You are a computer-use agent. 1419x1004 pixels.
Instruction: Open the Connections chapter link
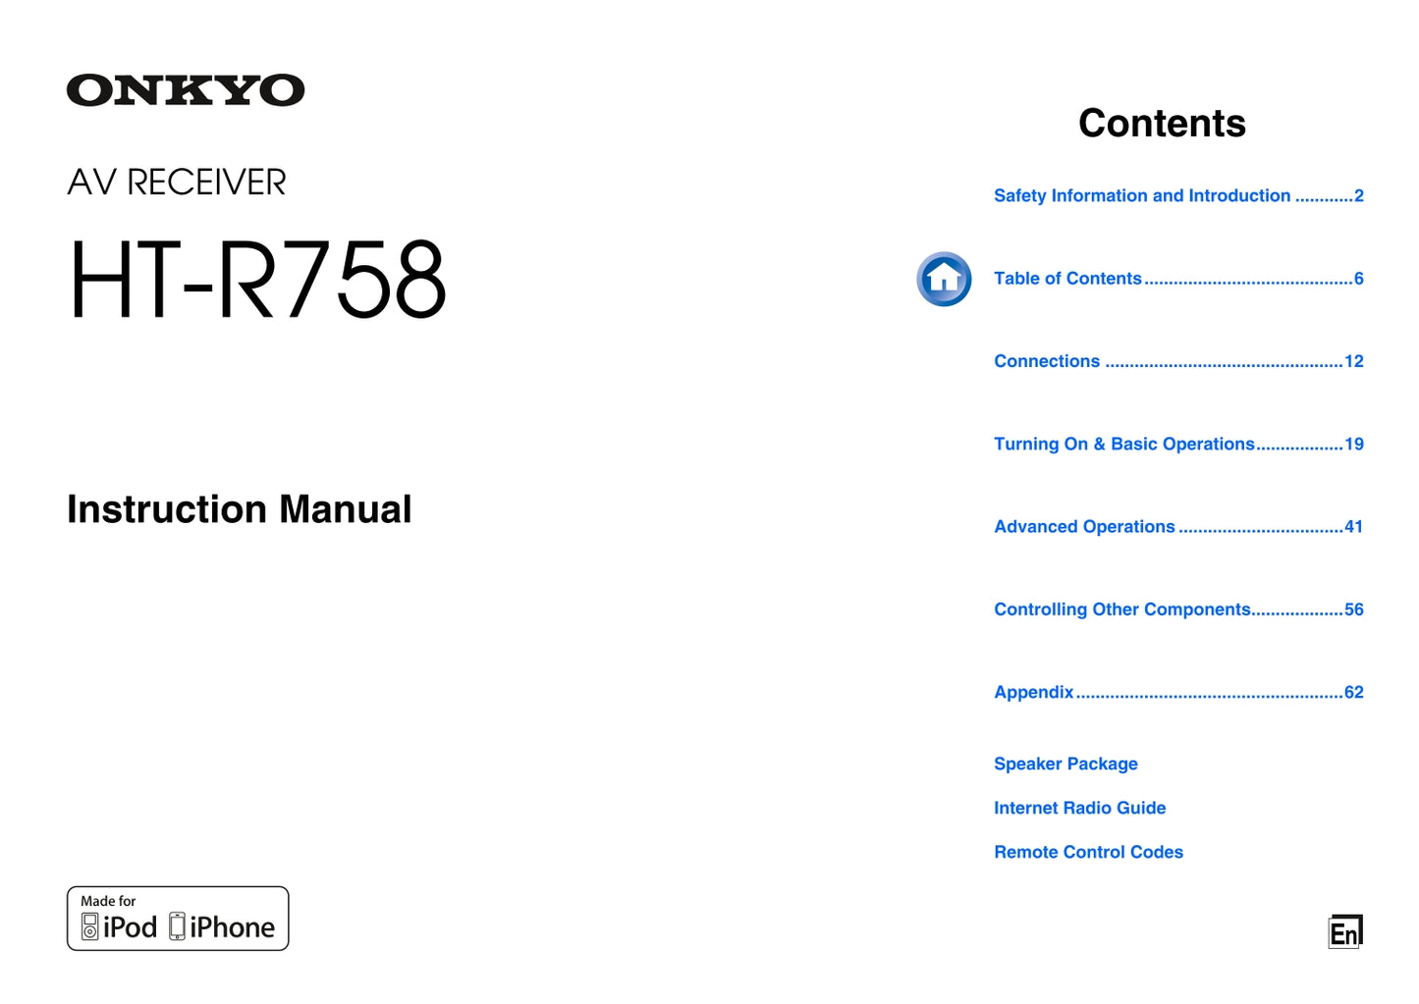(1047, 361)
